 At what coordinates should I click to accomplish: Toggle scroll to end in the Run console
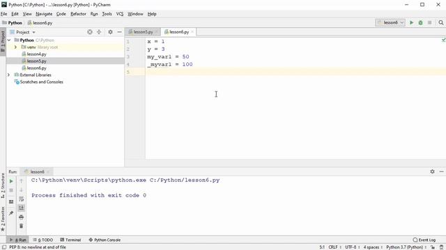pos(21,208)
